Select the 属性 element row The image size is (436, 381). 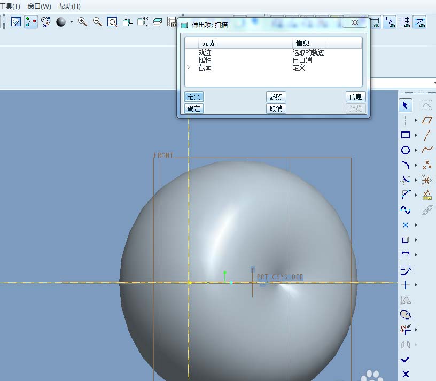pyautogui.click(x=274, y=60)
